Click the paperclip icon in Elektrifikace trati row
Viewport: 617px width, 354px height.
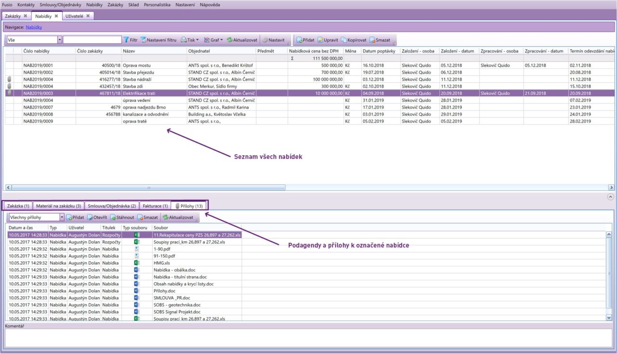click(9, 93)
